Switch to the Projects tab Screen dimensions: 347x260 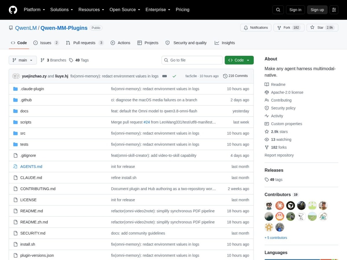tap(148, 43)
